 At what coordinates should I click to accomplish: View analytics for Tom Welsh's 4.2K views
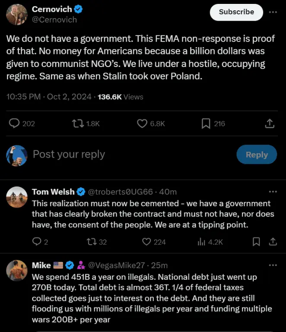point(201,242)
